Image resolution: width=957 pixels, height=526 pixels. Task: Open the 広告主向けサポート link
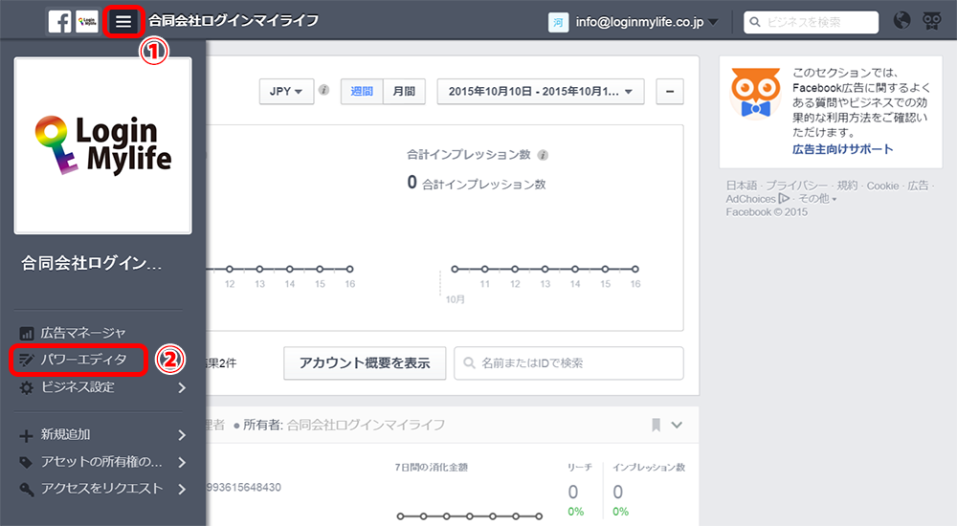[842, 149]
